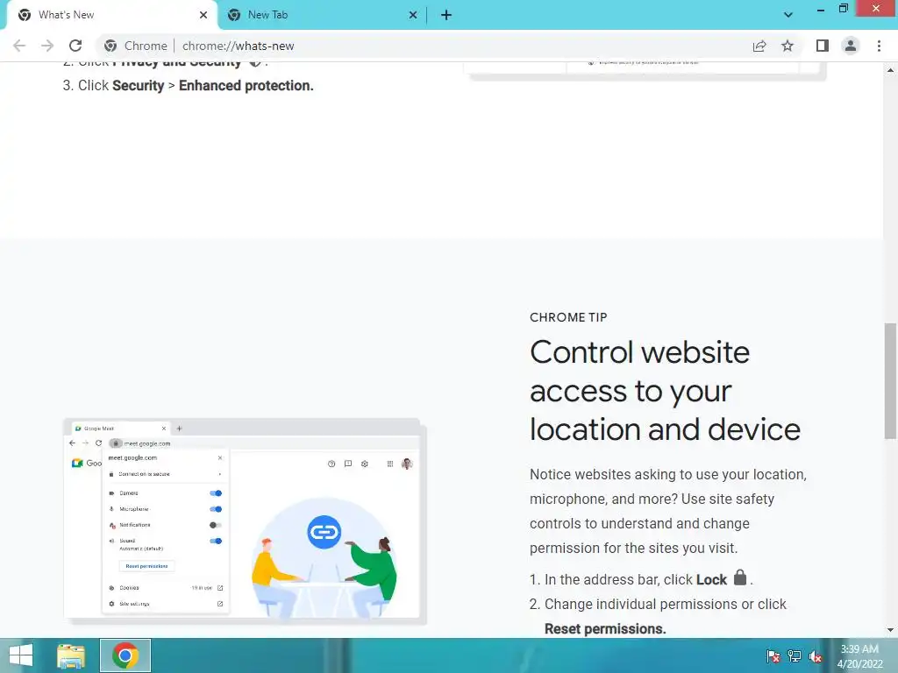Bookmark this tab with the star icon
898x673 pixels.
[788, 46]
